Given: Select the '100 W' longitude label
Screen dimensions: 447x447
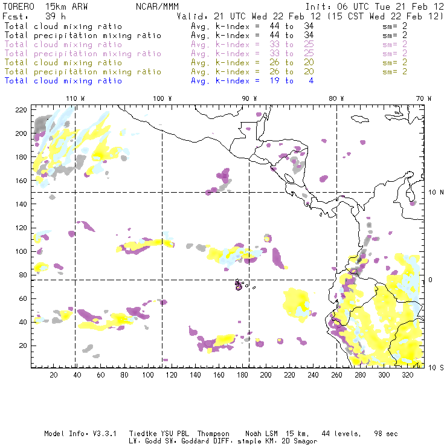Looking at the screenshot, I should point(162,98).
